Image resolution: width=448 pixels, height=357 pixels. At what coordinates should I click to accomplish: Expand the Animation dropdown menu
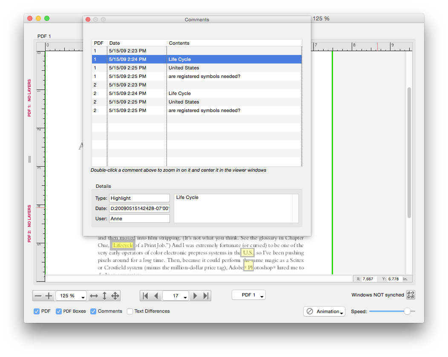click(x=324, y=312)
